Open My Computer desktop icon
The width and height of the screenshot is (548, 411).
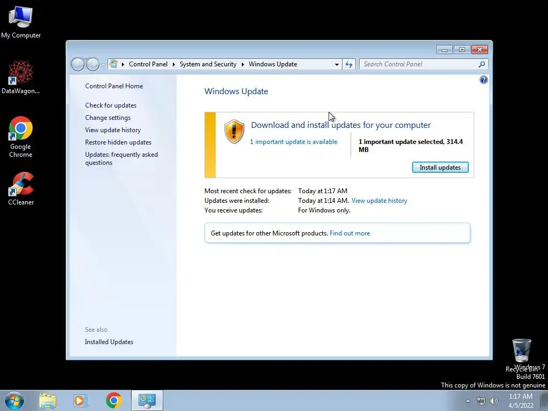coord(21,22)
